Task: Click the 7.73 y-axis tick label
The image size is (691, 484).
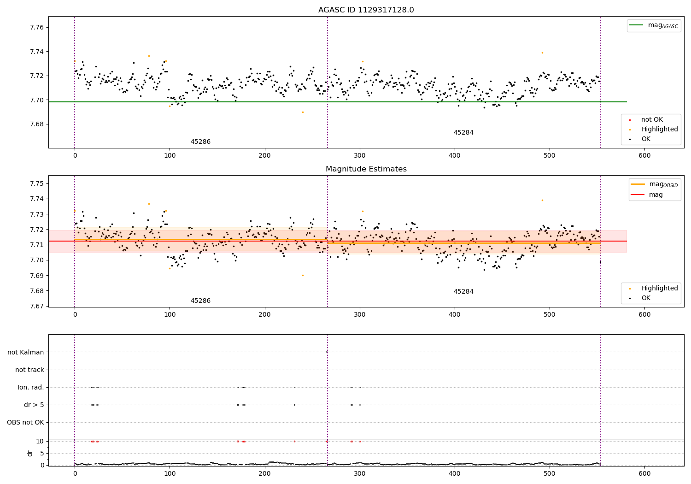Action: (x=36, y=214)
